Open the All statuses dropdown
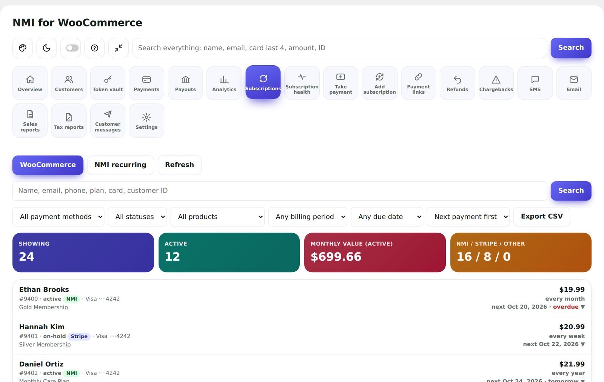Screen dimensions: 604x382 pyautogui.click(x=137, y=217)
